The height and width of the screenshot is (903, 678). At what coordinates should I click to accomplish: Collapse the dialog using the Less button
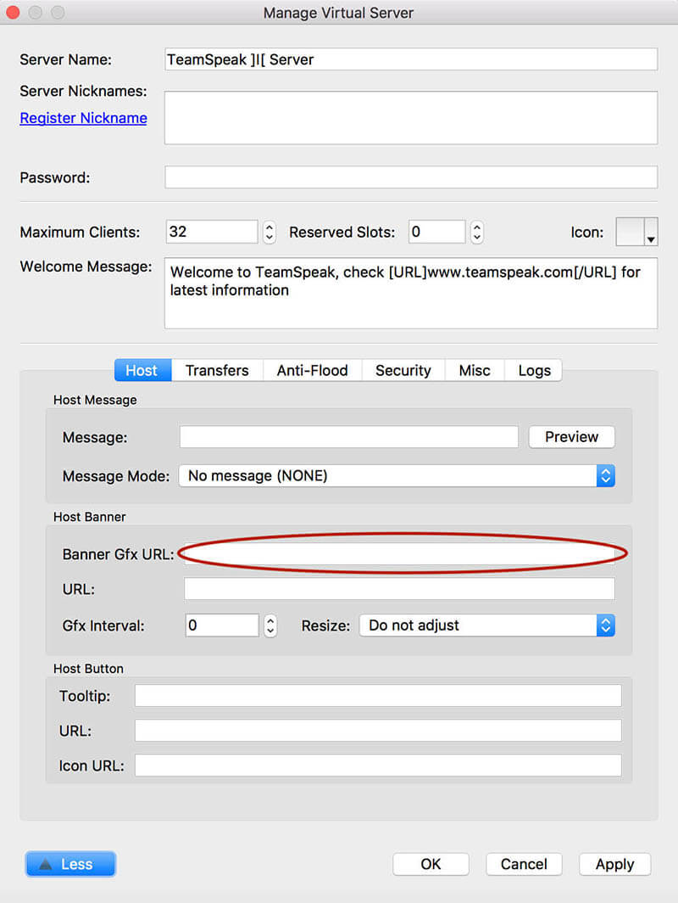70,863
